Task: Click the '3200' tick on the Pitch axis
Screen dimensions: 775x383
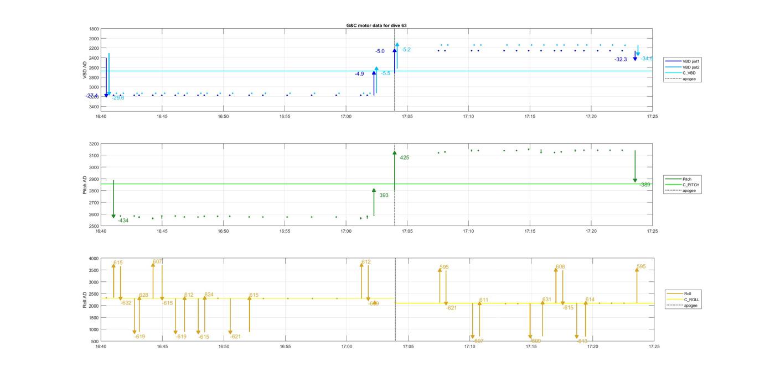Action: 94,144
